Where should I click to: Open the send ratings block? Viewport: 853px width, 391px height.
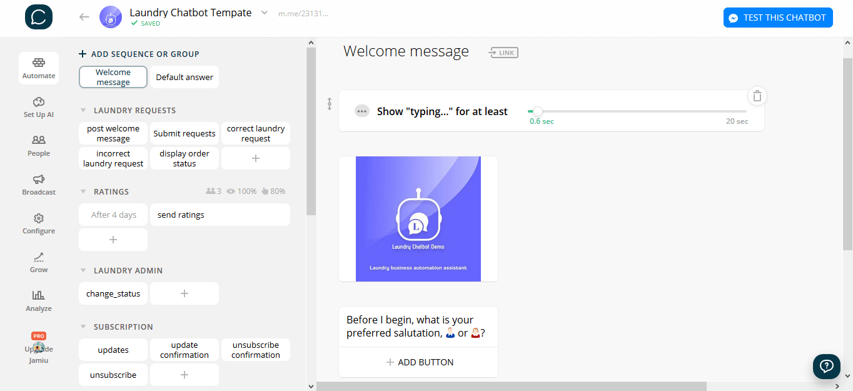coord(220,215)
